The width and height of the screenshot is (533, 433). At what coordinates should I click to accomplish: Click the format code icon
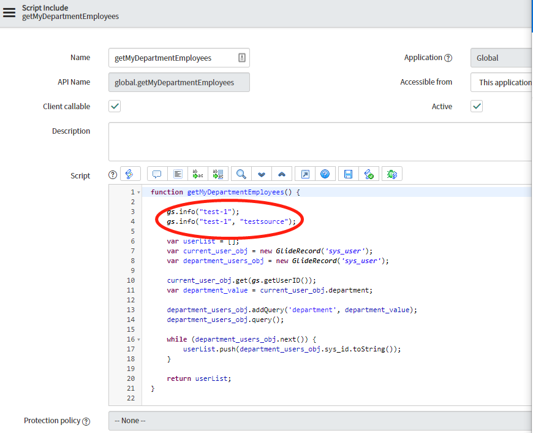point(177,174)
